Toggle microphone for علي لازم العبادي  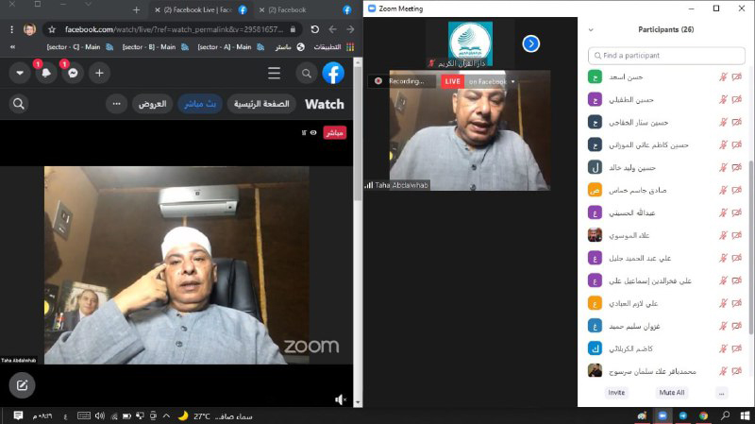point(723,303)
